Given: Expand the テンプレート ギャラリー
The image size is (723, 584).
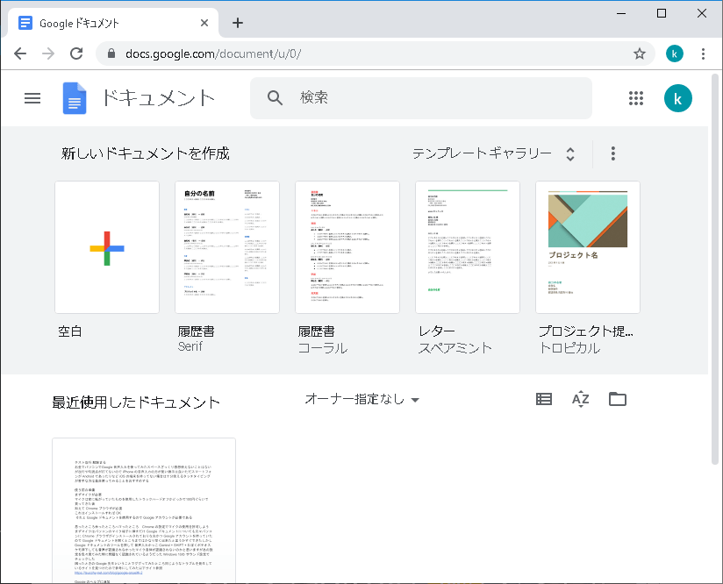Looking at the screenshot, I should (494, 153).
